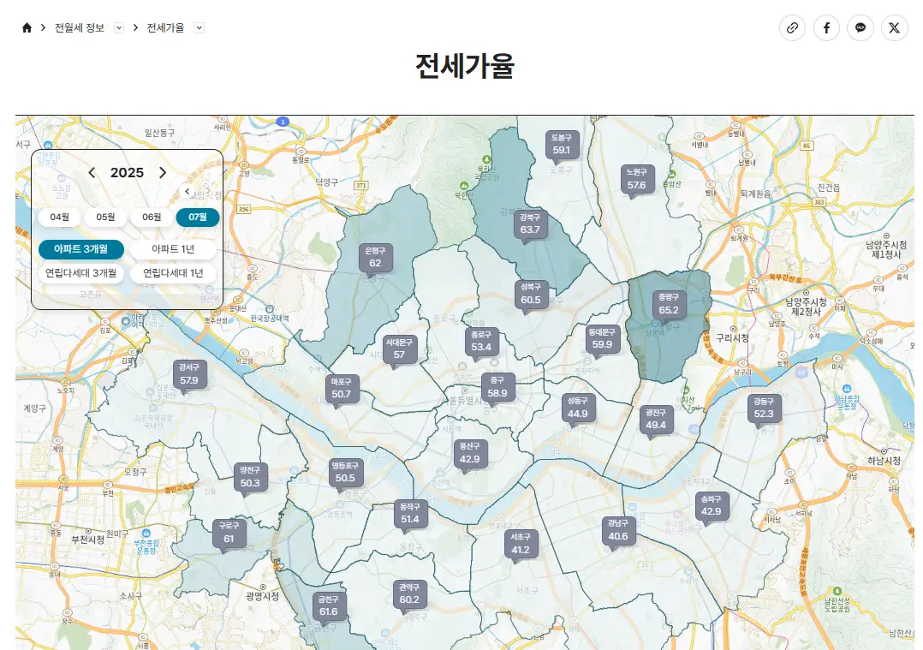This screenshot has height=650, width=923.
Task: Select the 05월 month option
Action: [104, 218]
